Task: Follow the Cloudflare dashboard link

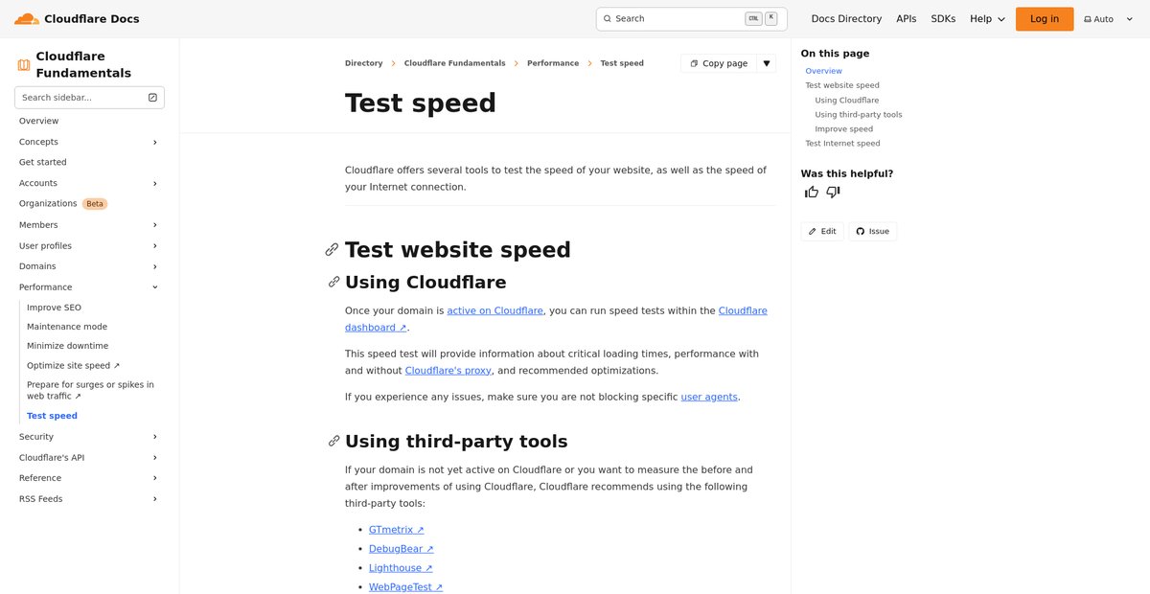Action: (743, 310)
